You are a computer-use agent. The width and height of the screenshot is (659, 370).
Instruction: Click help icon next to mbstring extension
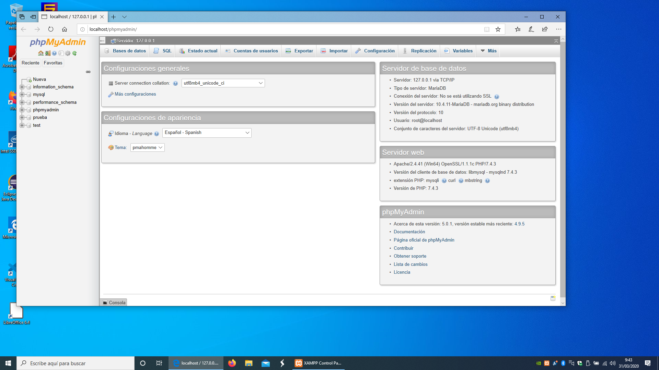(487, 181)
